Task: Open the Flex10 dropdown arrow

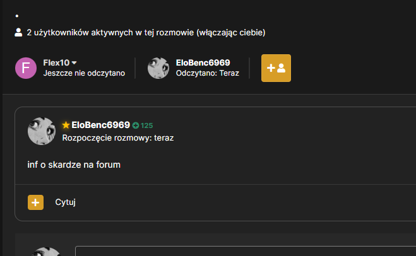Action: 74,63
